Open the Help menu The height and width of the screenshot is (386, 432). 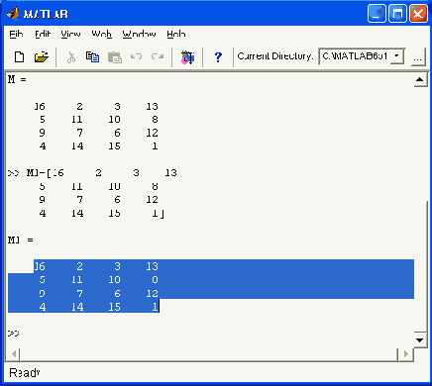(176, 34)
